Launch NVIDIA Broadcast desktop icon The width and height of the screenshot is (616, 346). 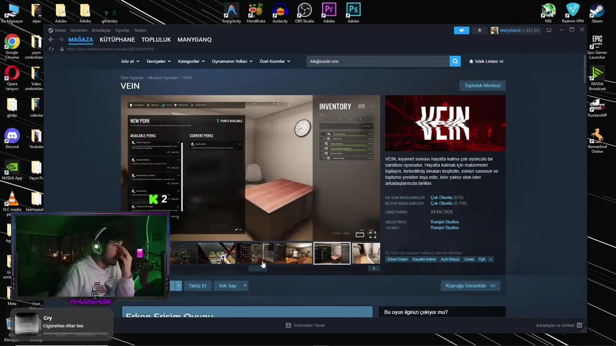(x=597, y=78)
